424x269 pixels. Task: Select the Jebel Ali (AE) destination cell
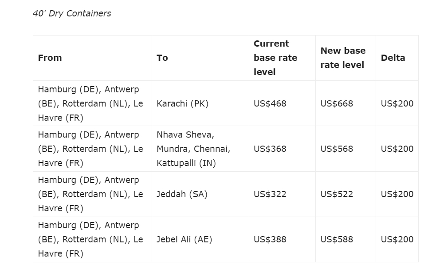point(184,239)
